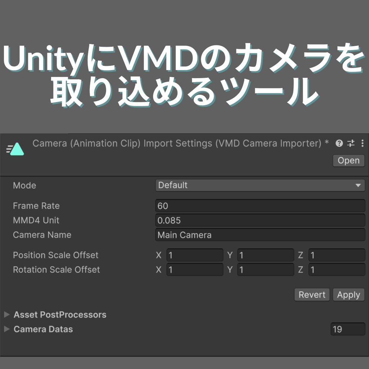Click the Open button
The image size is (369, 369).
coord(348,160)
